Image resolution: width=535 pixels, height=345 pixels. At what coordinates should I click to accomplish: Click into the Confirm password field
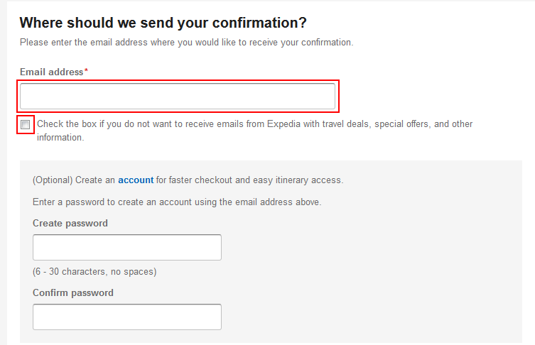127,317
